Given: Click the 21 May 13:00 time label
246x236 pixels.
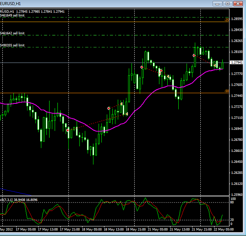Looking at the screenshot, I should (179, 229).
